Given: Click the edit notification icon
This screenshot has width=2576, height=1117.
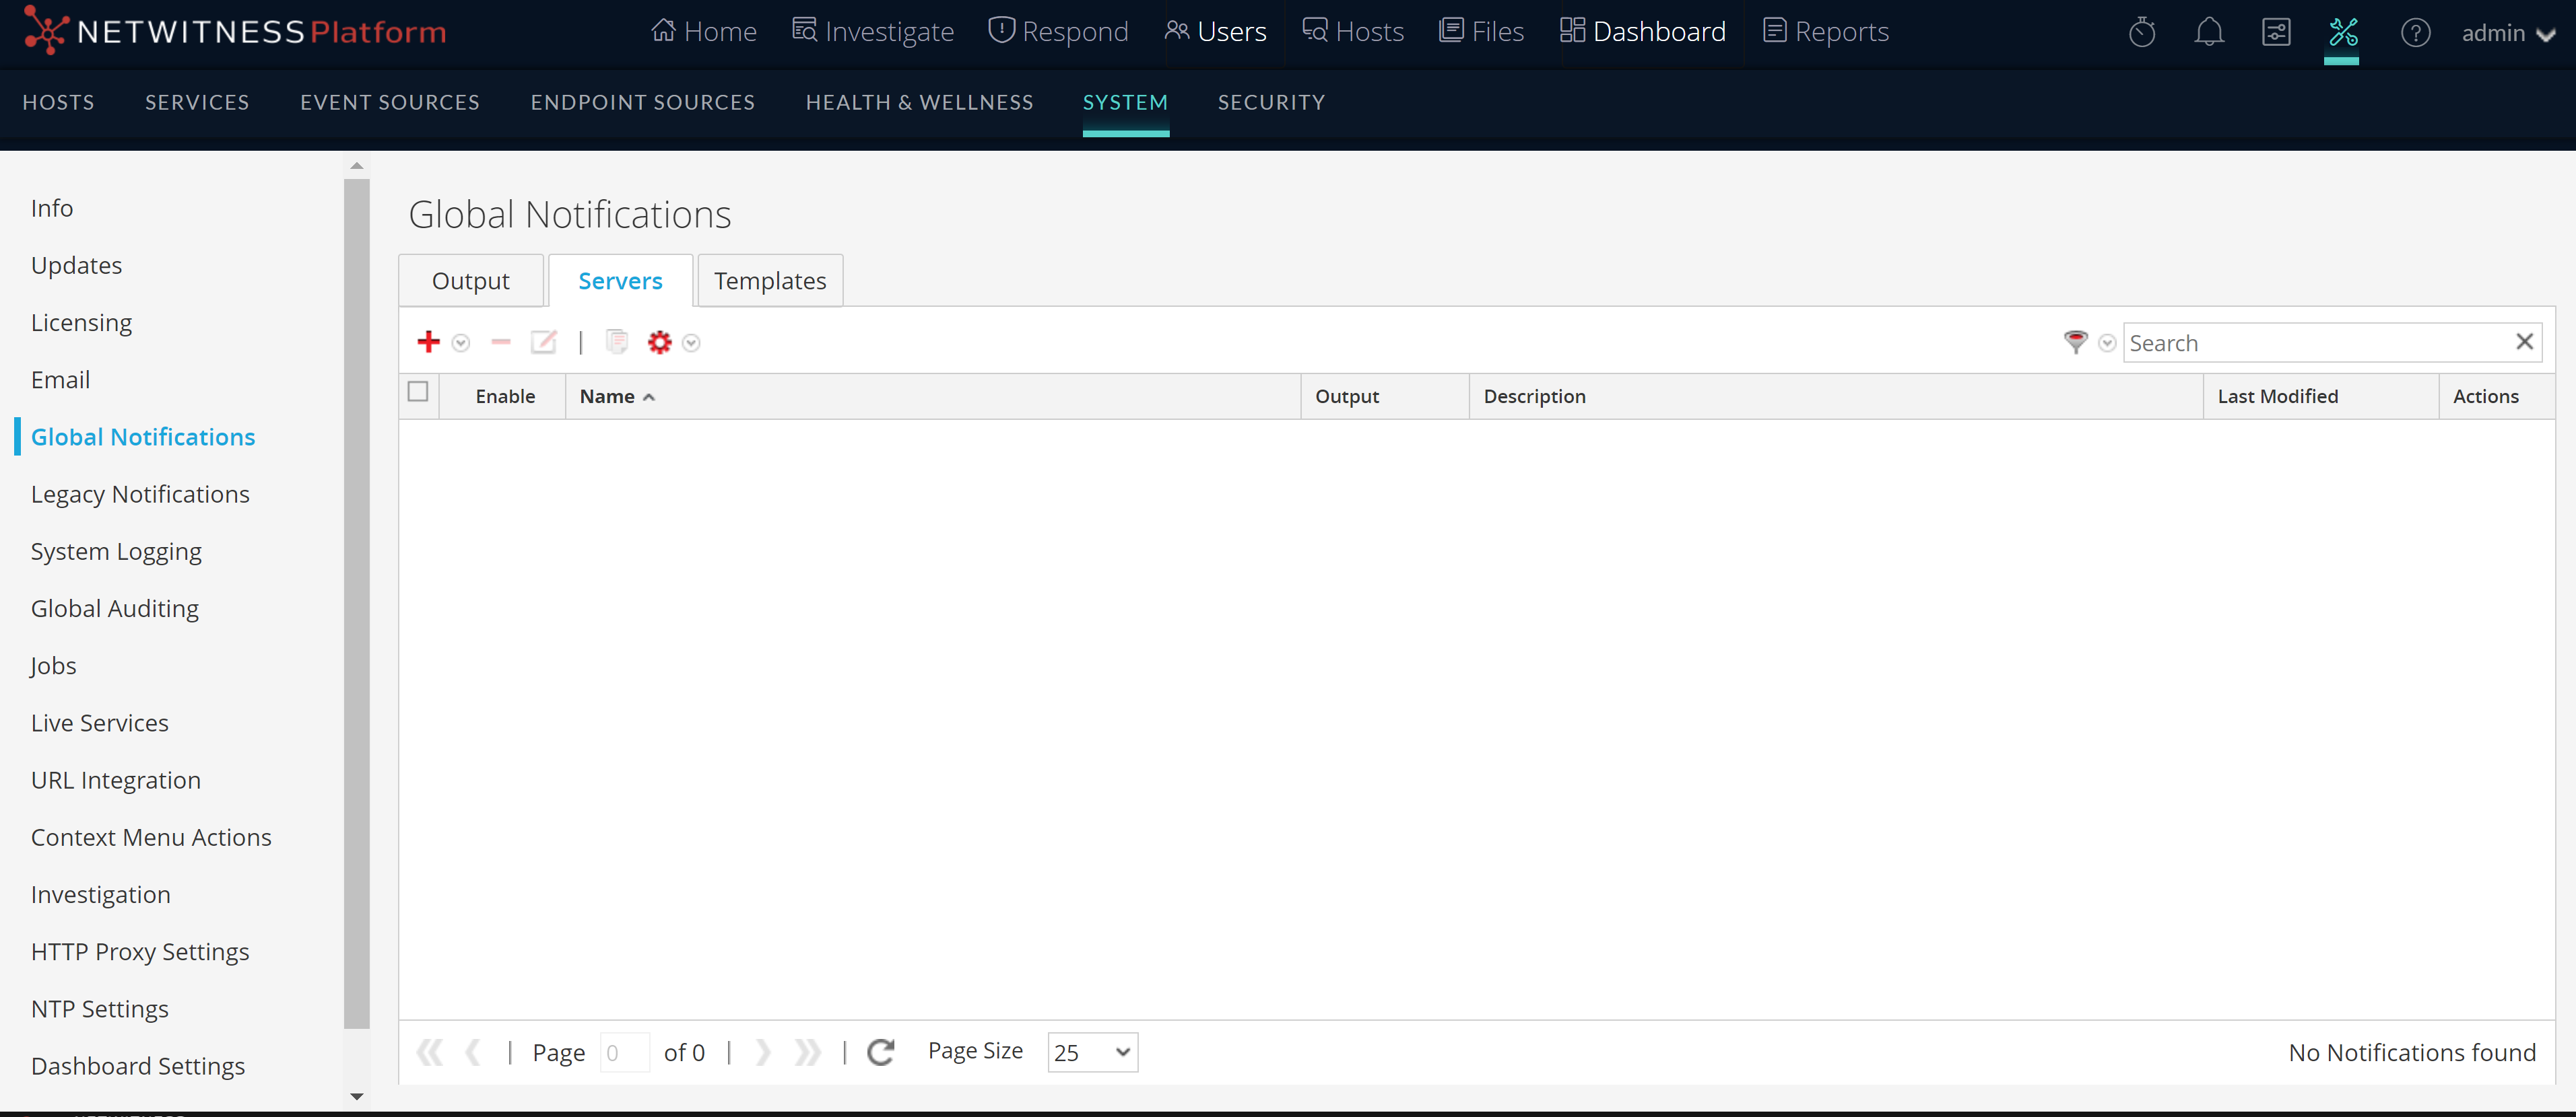Looking at the screenshot, I should [543, 342].
